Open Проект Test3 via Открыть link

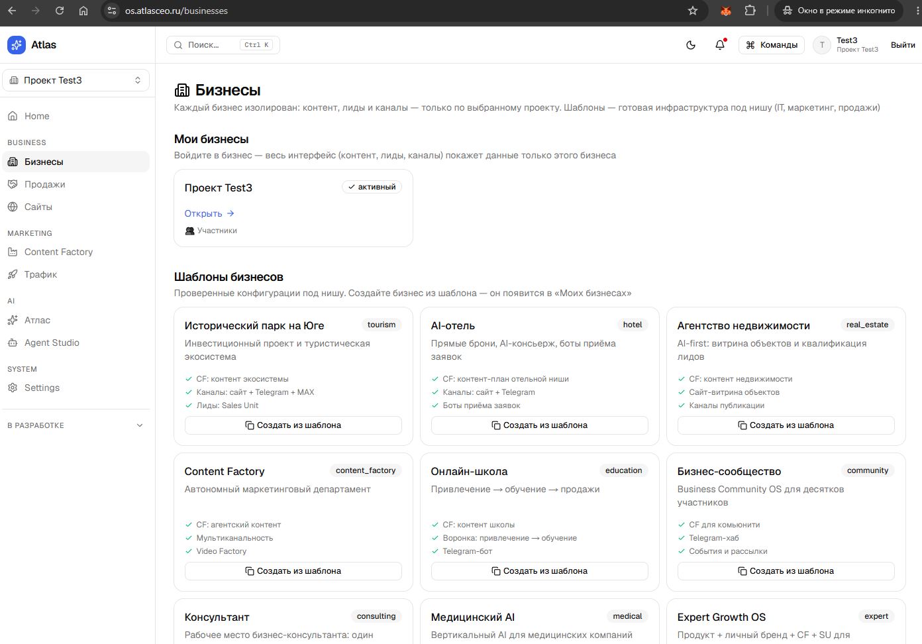tap(209, 213)
